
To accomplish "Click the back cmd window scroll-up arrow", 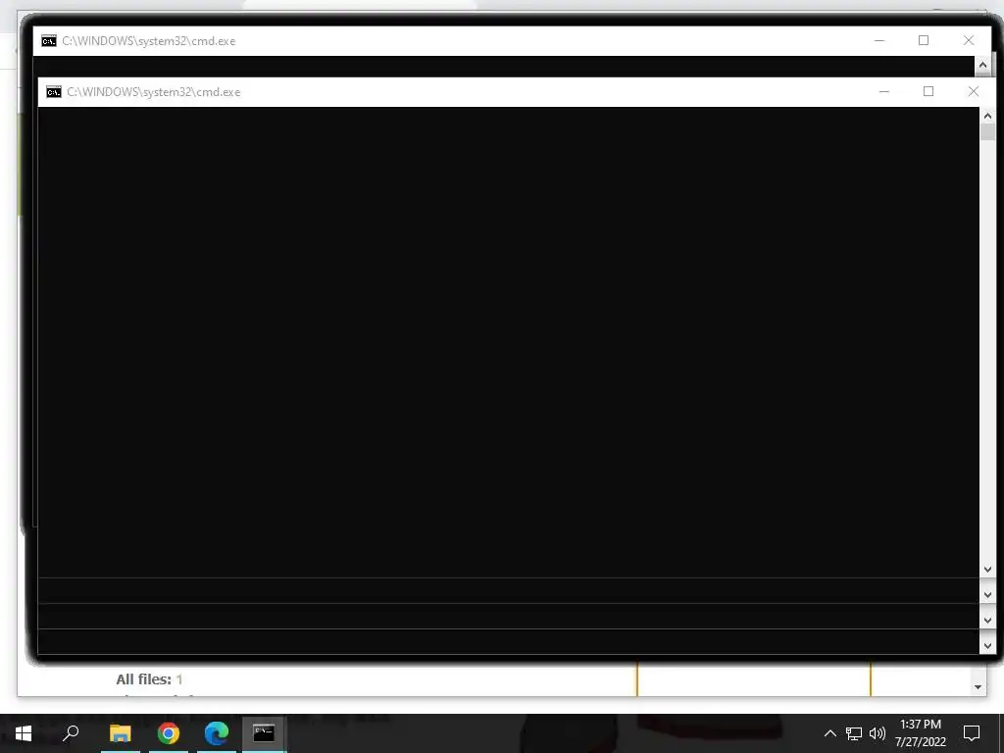I will point(982,65).
